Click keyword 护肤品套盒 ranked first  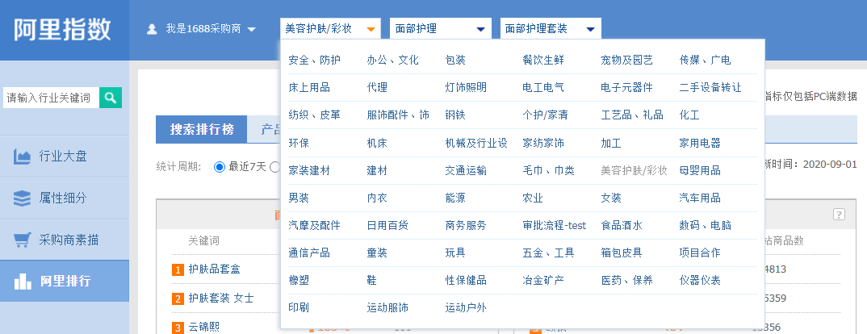[215, 269]
